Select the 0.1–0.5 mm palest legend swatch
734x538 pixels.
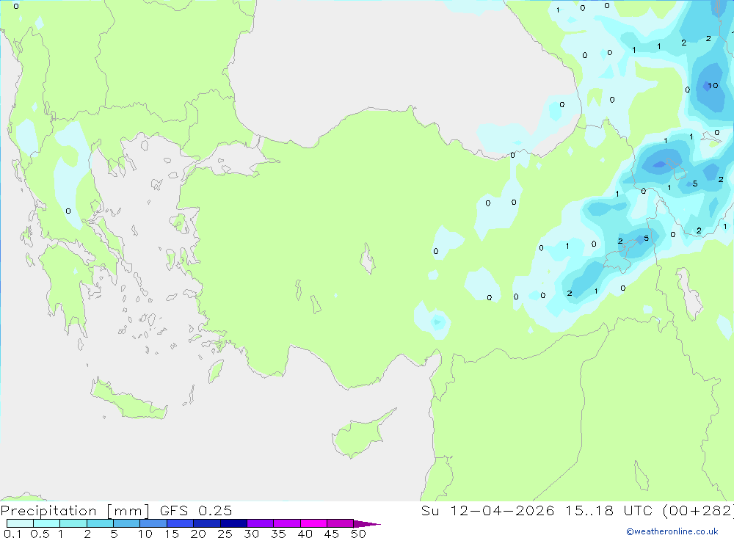(x=20, y=523)
